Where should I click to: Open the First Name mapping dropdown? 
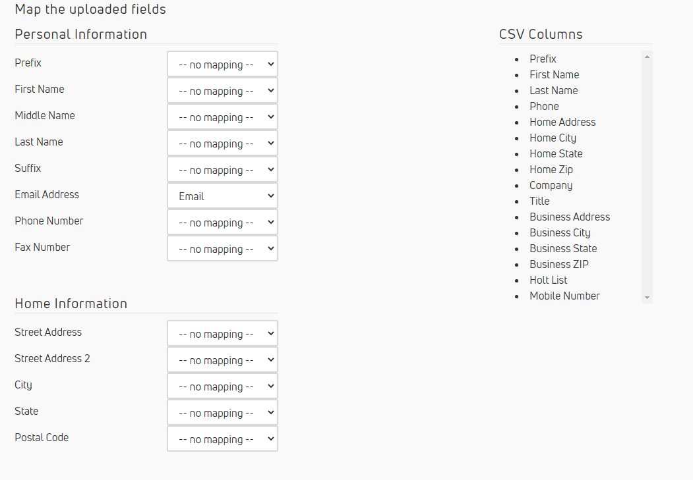(x=222, y=90)
